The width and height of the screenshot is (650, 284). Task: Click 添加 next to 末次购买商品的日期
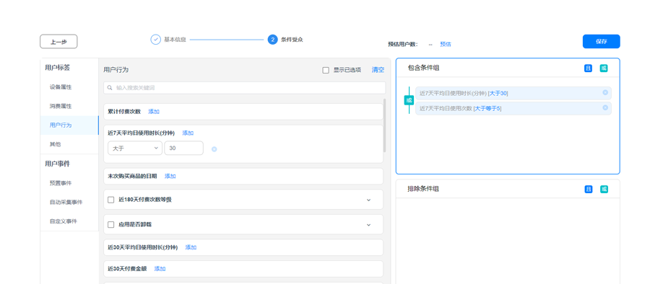point(170,176)
